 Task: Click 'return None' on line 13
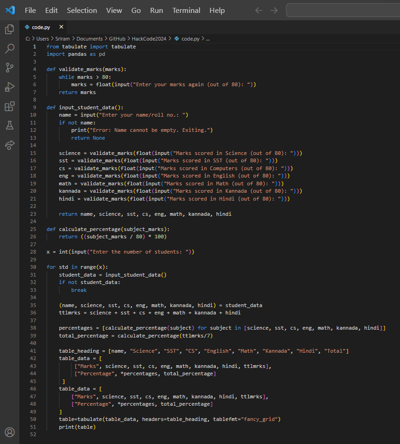pyautogui.click(x=88, y=138)
